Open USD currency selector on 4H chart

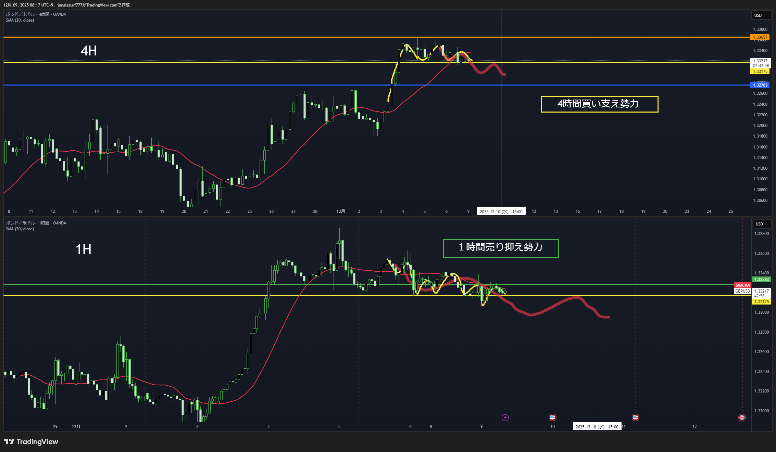pyautogui.click(x=761, y=15)
